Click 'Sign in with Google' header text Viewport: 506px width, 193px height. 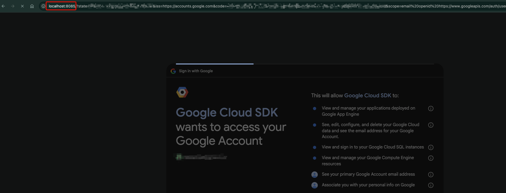coord(196,71)
